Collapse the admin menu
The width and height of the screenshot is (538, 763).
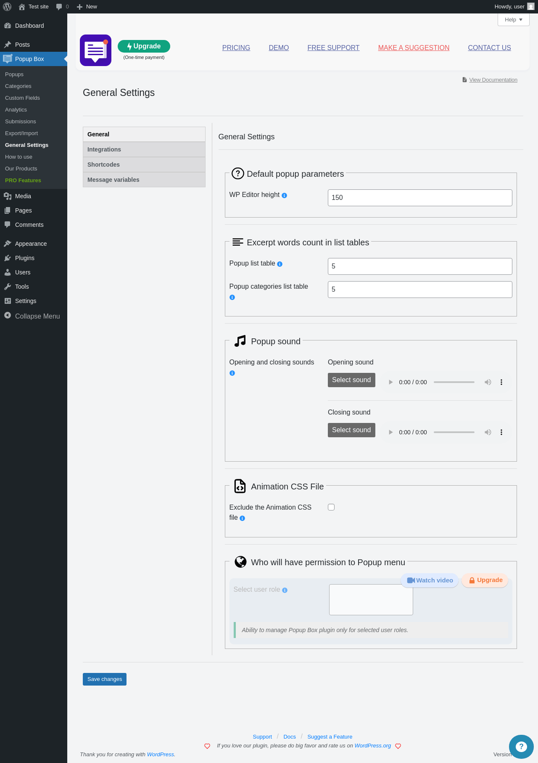tap(34, 316)
